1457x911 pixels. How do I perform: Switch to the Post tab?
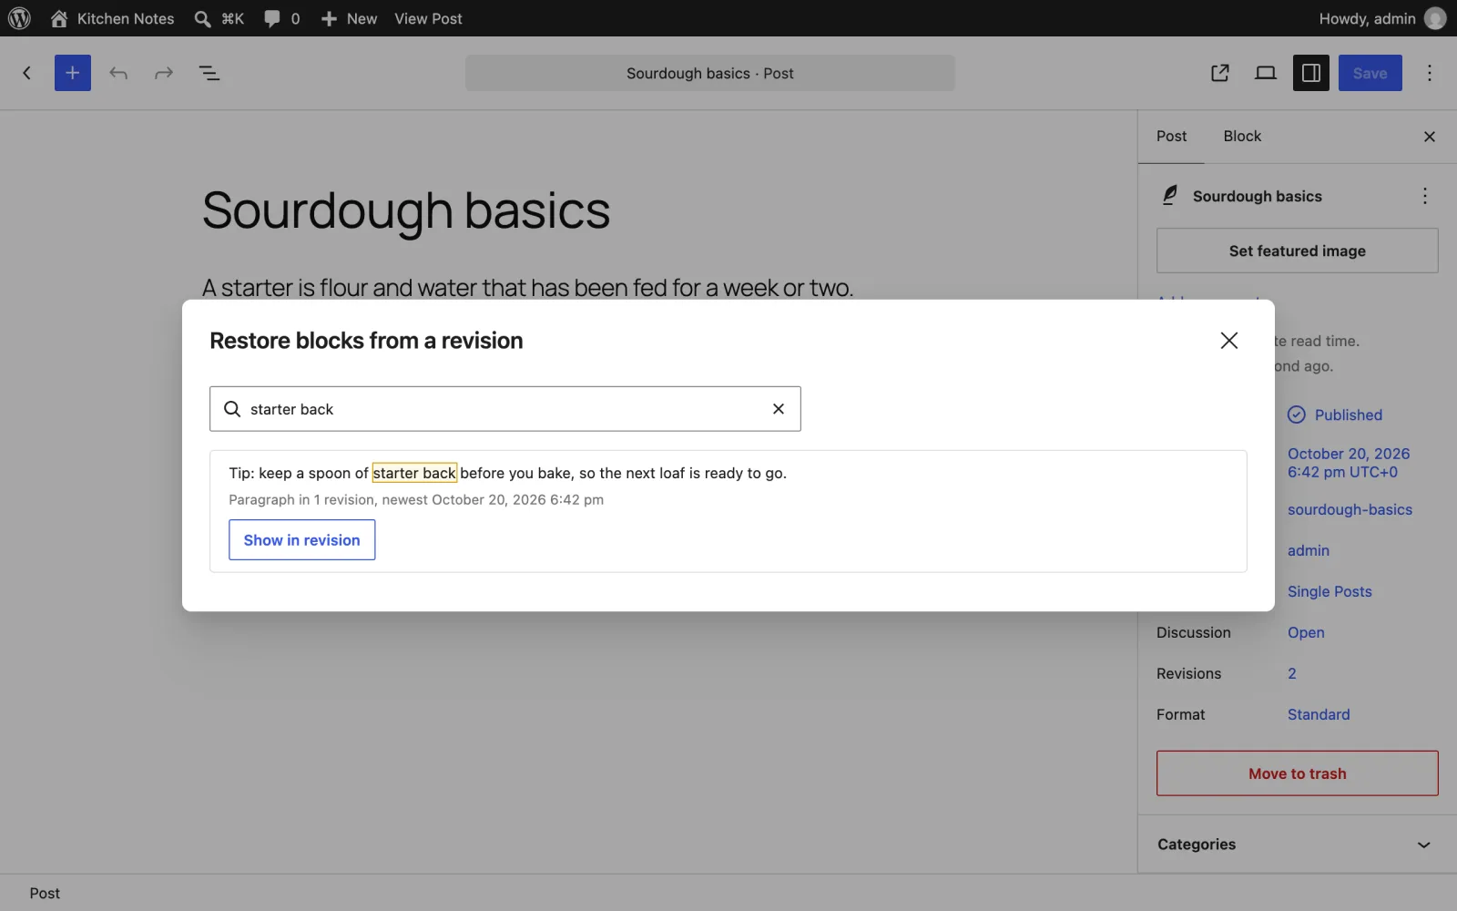(x=1172, y=137)
